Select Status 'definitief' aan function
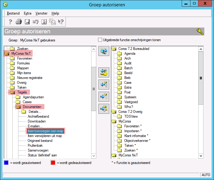 coord(42,155)
